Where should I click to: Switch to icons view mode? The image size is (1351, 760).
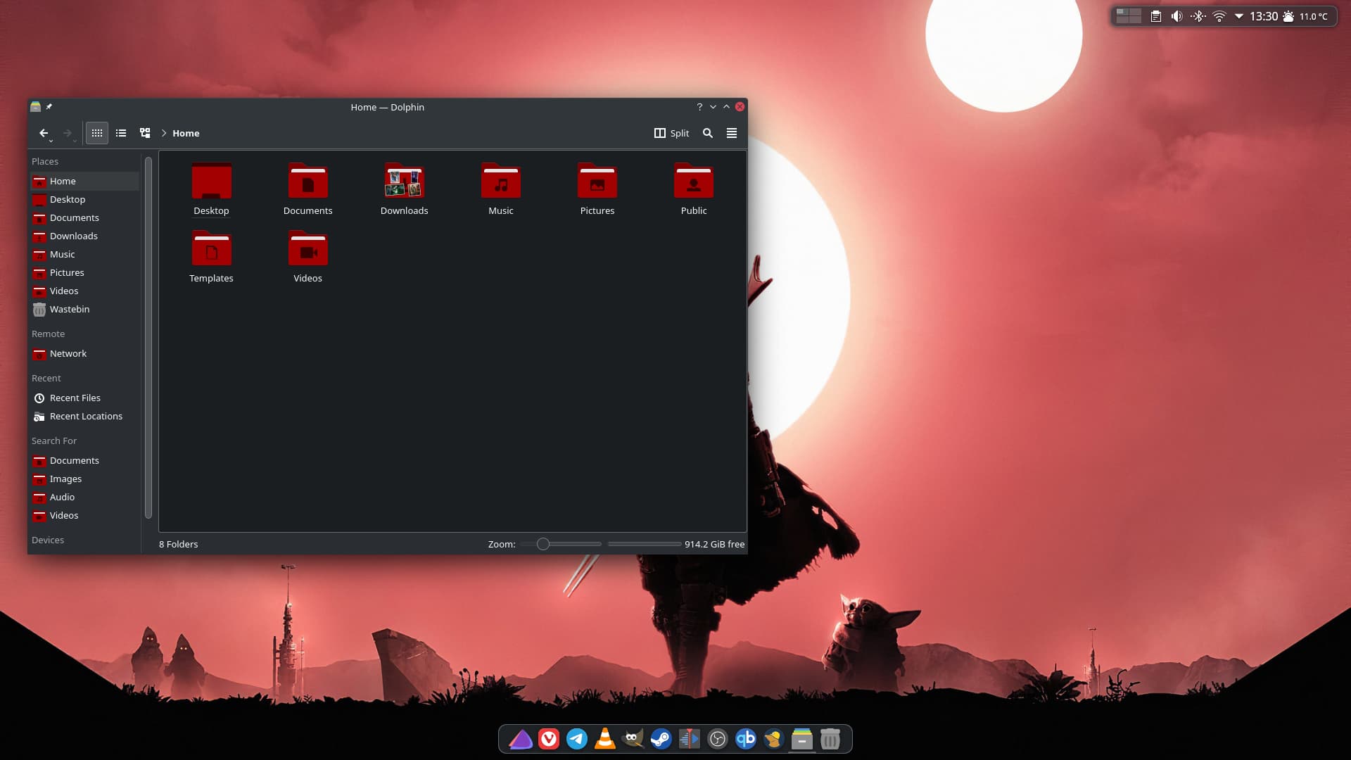coord(97,133)
